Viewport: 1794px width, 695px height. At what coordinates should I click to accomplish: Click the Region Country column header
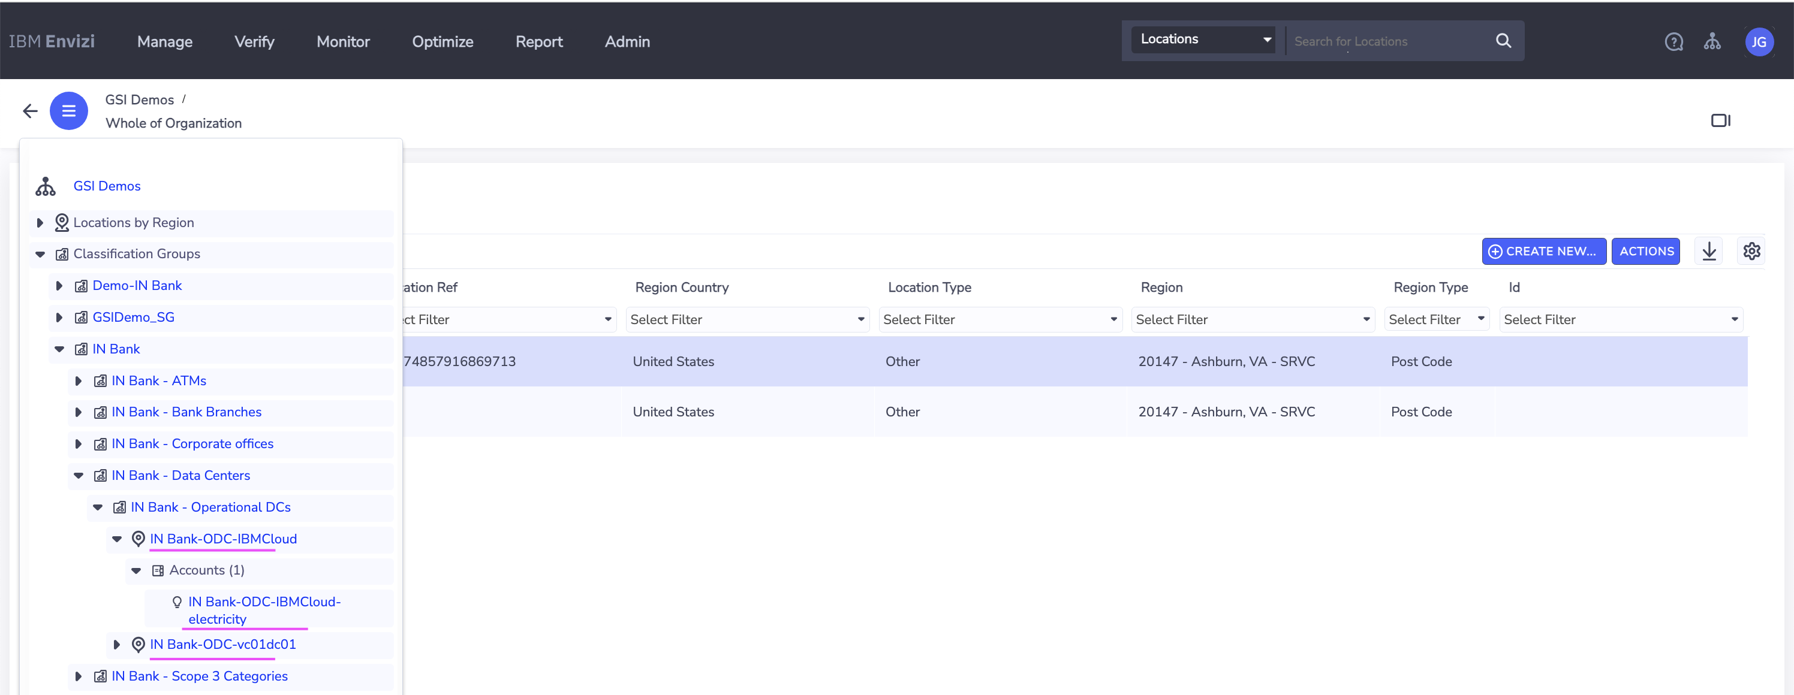click(682, 288)
